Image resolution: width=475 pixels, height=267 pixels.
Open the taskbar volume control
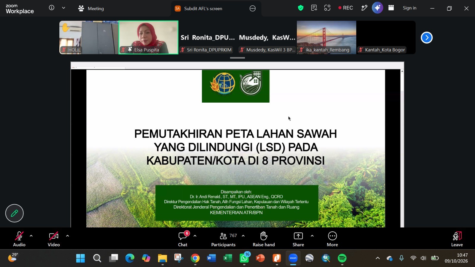[423, 258]
